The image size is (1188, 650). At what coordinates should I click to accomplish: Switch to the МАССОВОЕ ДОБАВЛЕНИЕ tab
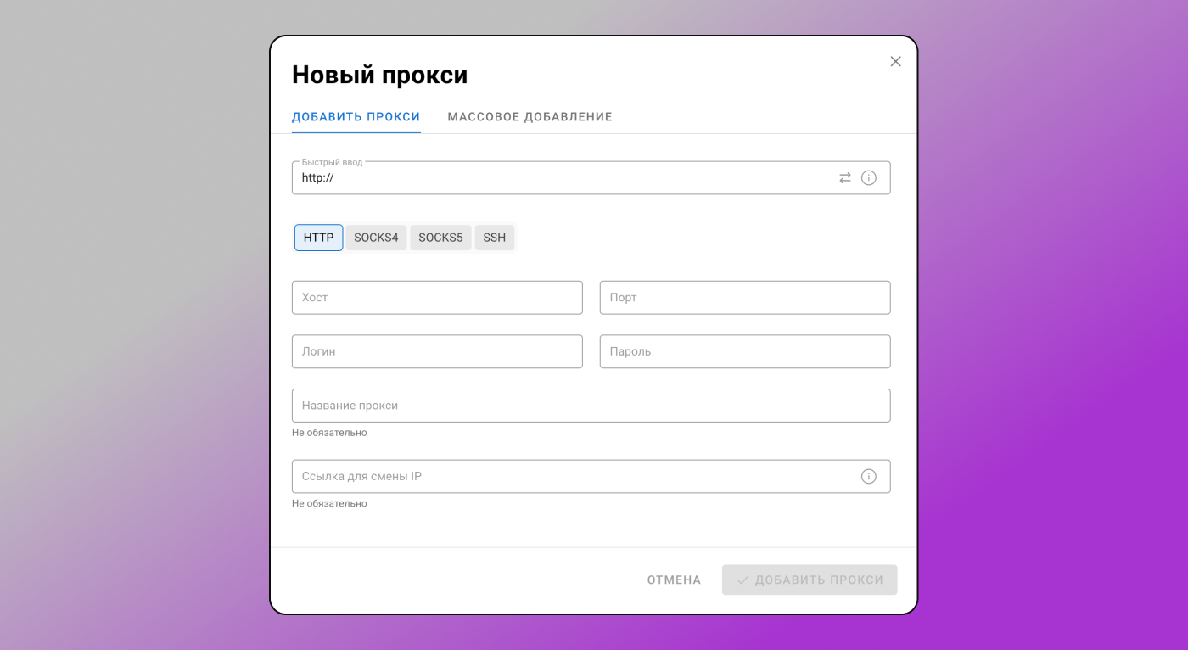click(530, 116)
